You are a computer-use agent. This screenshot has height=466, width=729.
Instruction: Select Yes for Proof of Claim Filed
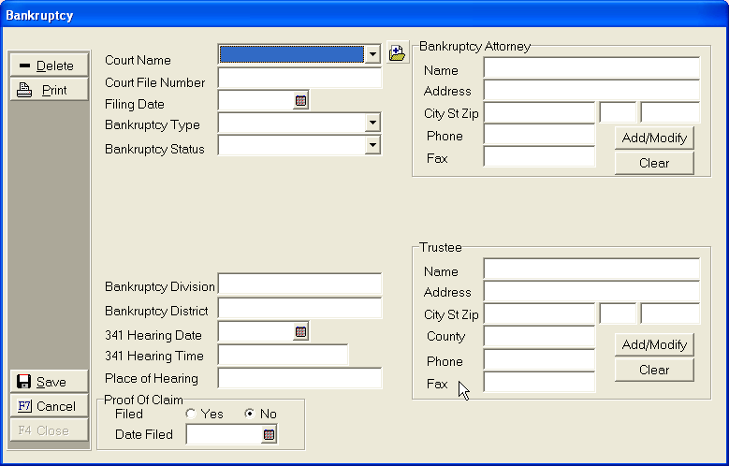191,414
